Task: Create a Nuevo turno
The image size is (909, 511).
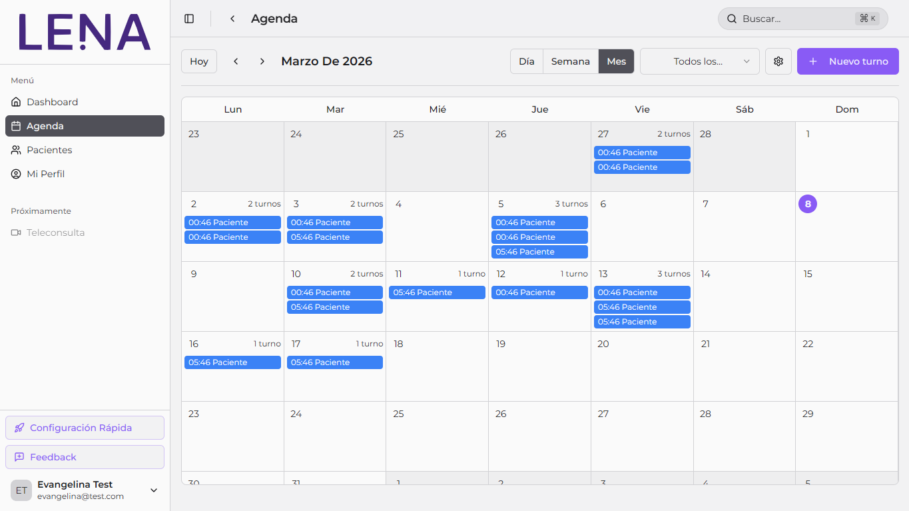Action: [x=848, y=61]
